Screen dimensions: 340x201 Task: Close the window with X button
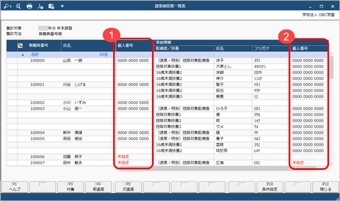[333, 7]
